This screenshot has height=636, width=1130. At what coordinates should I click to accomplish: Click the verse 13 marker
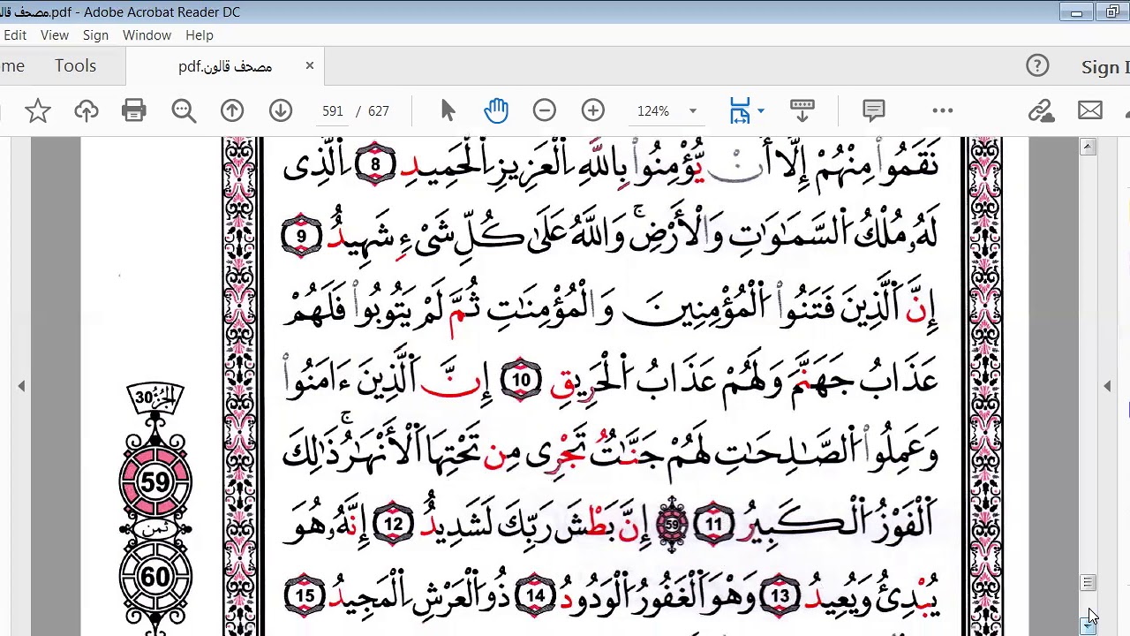pyautogui.click(x=780, y=597)
